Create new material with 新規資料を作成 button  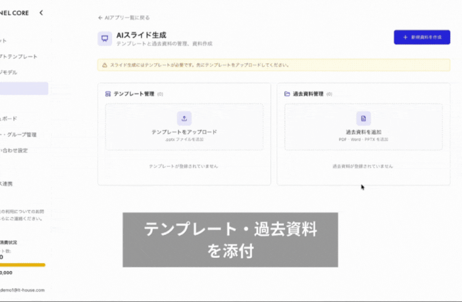[422, 38]
